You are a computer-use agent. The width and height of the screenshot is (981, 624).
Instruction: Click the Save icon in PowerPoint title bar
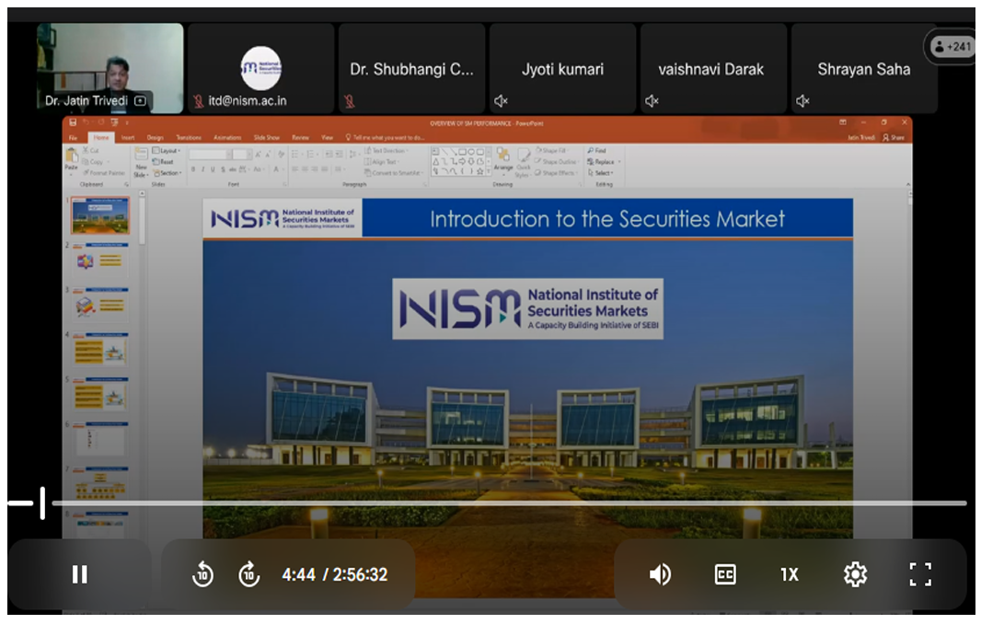pos(73,122)
